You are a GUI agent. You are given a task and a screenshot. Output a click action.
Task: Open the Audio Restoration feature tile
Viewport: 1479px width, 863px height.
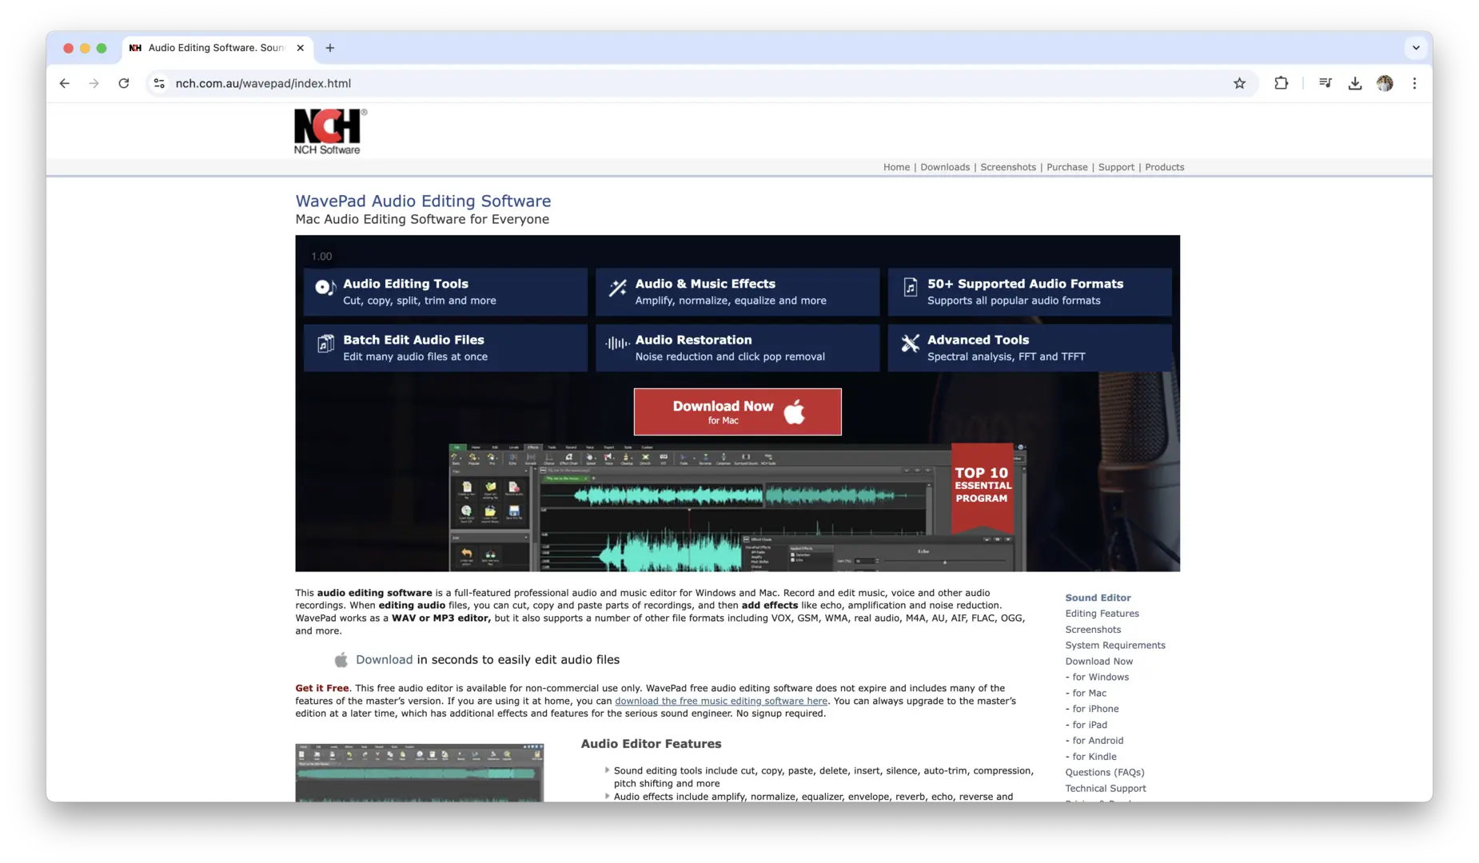tap(737, 348)
